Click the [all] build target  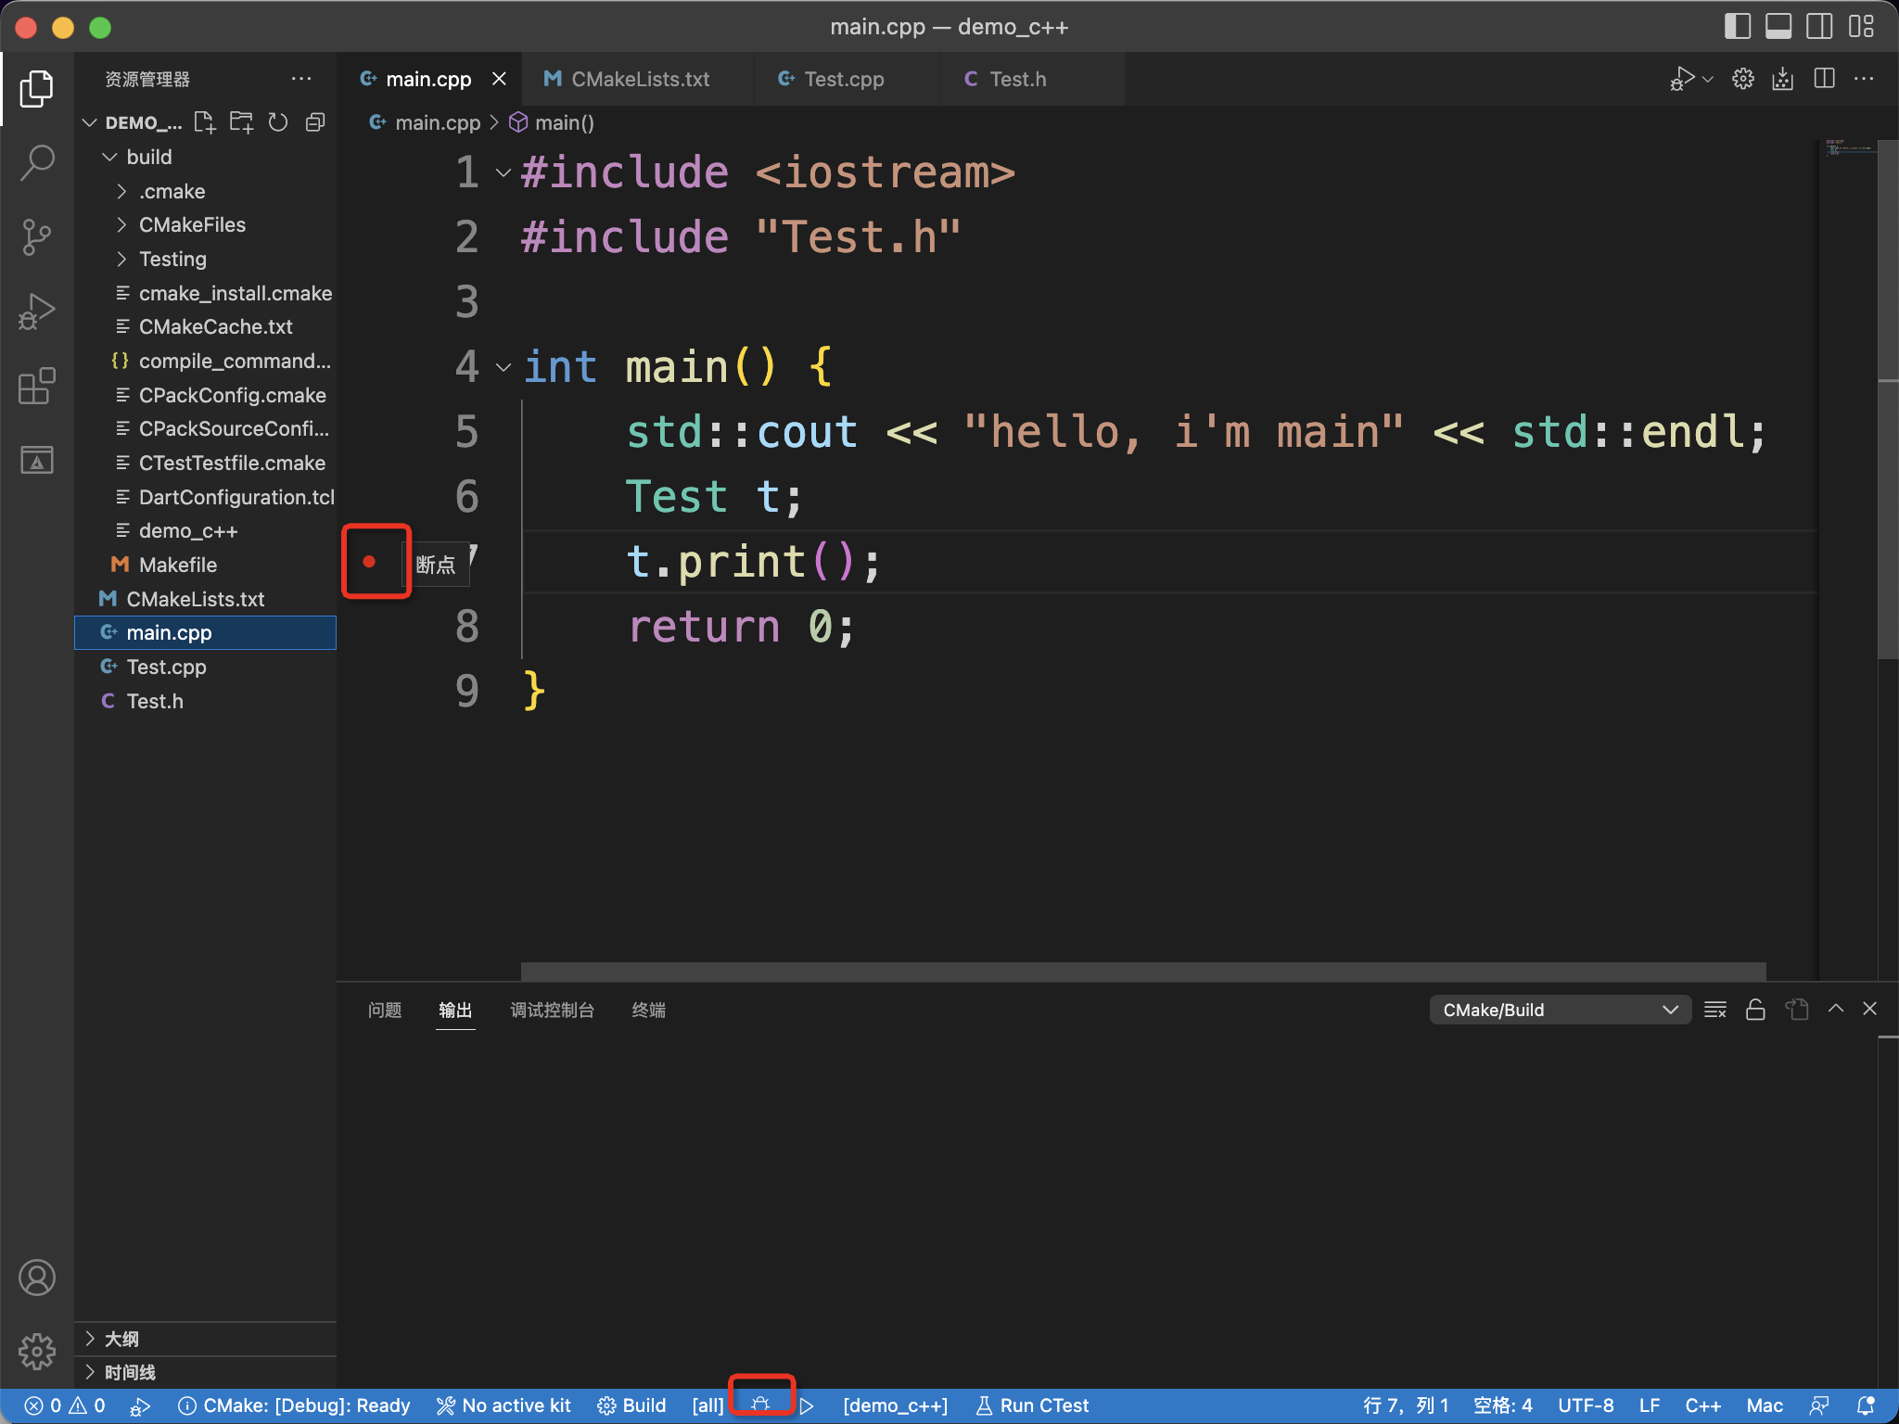(708, 1405)
